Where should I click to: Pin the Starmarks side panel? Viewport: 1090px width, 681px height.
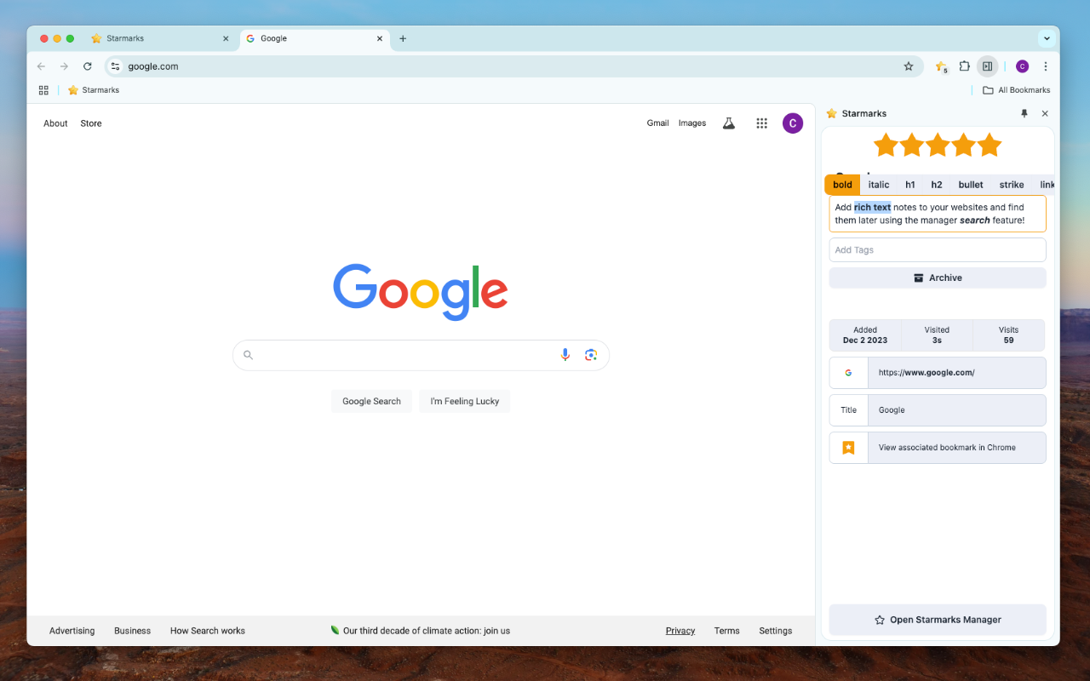tap(1024, 113)
